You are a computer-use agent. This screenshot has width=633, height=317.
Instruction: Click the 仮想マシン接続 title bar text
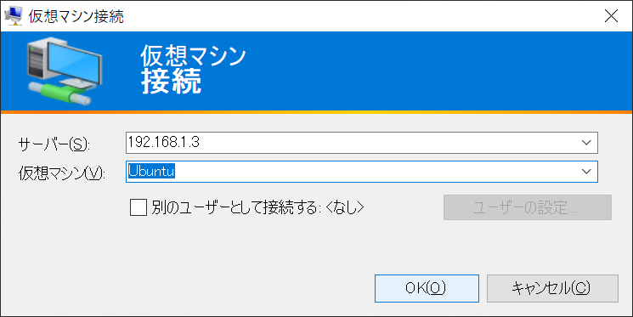tap(76, 16)
